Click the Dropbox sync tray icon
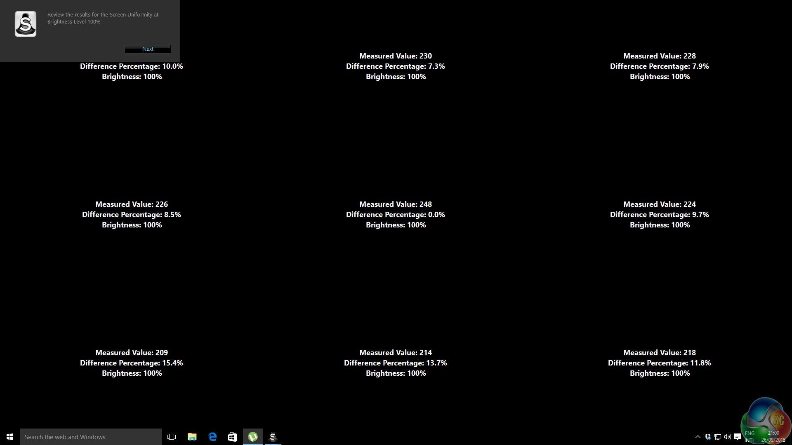 point(708,437)
